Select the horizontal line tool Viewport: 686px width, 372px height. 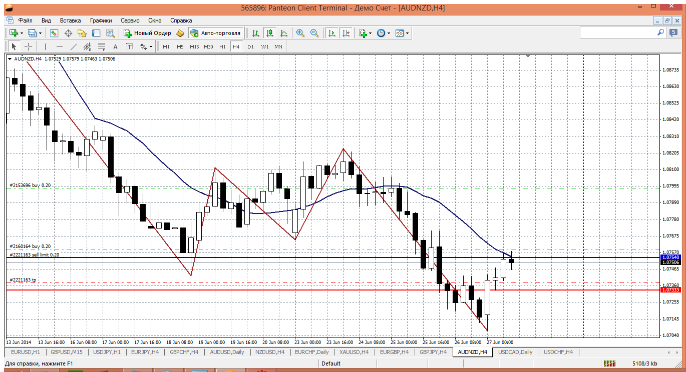[60, 46]
